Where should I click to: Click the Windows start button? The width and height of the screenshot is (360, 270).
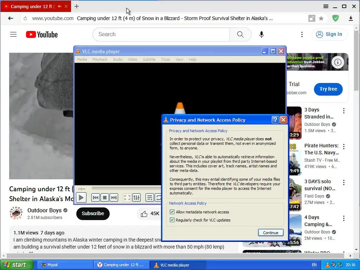point(17,265)
